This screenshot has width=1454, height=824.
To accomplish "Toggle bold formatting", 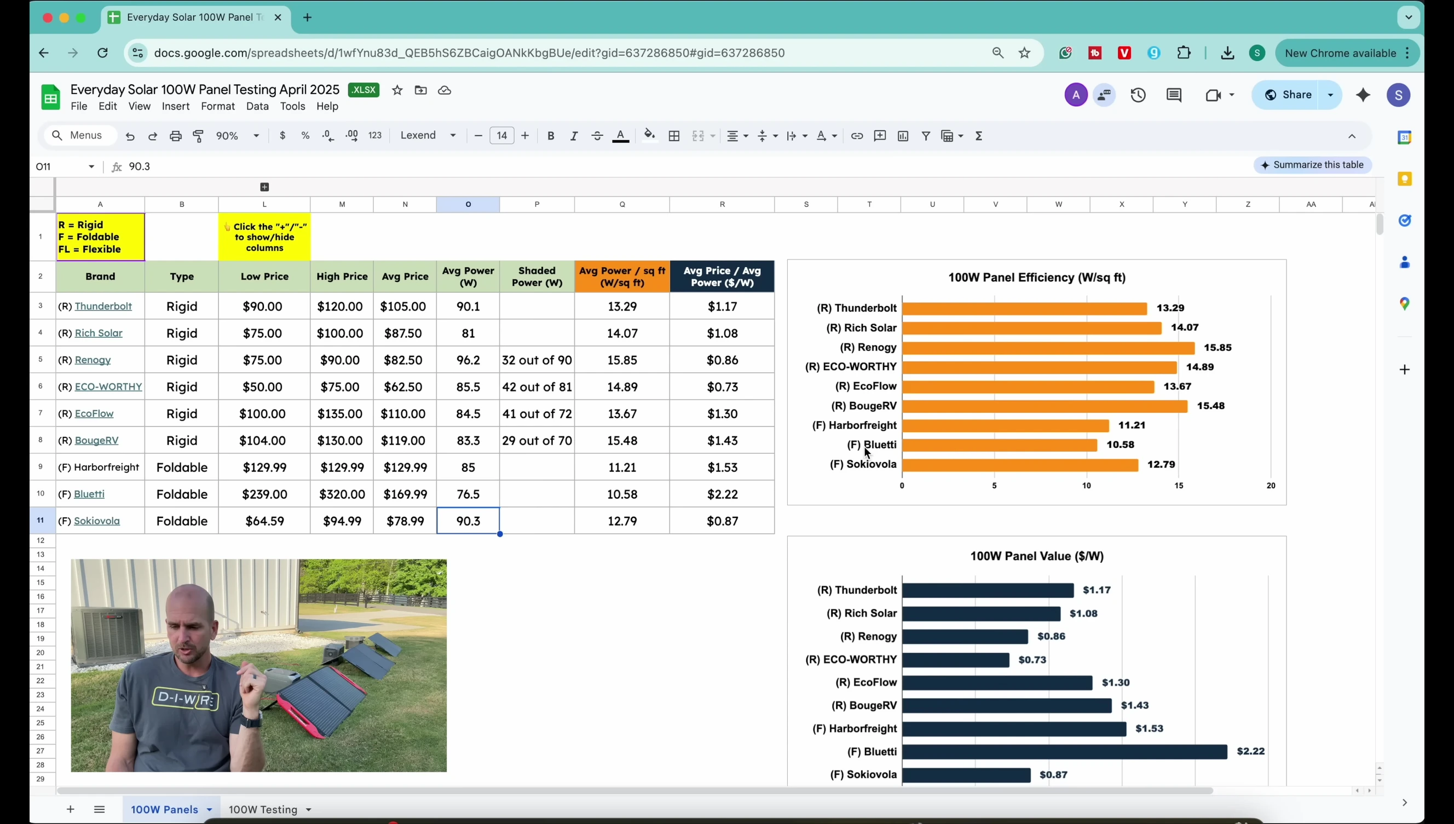I will coord(551,136).
